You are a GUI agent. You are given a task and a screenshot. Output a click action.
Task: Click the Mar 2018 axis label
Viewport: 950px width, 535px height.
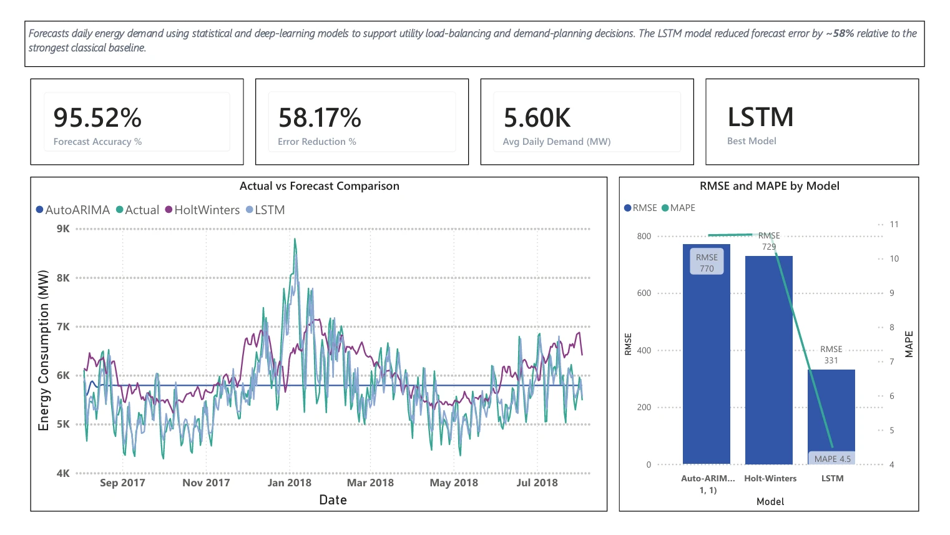[x=371, y=483]
